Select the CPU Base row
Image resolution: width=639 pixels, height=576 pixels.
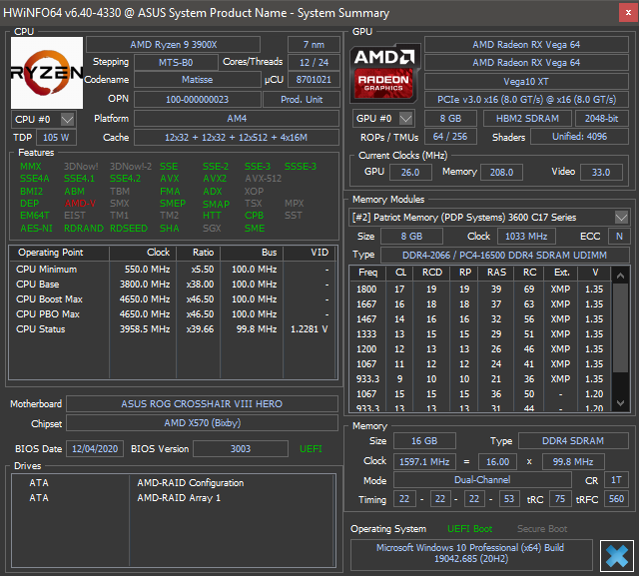(x=173, y=285)
